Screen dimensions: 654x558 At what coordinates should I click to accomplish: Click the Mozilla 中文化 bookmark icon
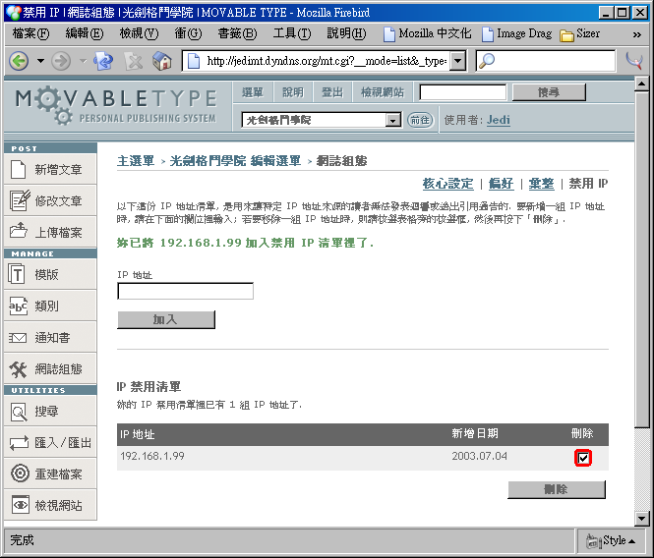[388, 34]
